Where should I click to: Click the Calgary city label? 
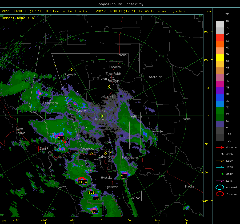(x=104, y=157)
